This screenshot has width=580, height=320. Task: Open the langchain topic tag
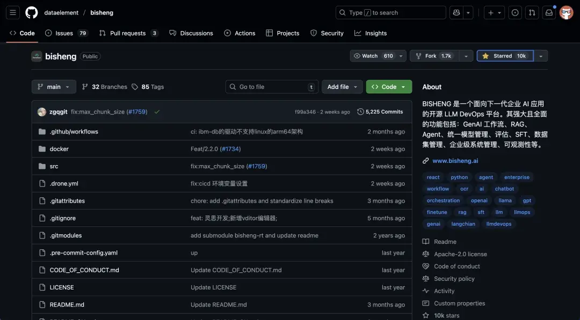(x=462, y=224)
